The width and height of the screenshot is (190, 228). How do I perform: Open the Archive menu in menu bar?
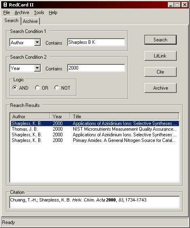tap(22, 12)
